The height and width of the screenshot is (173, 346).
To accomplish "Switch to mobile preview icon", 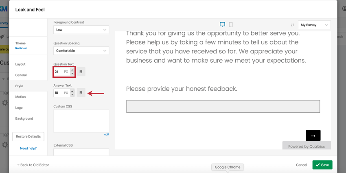I will click(231, 25).
